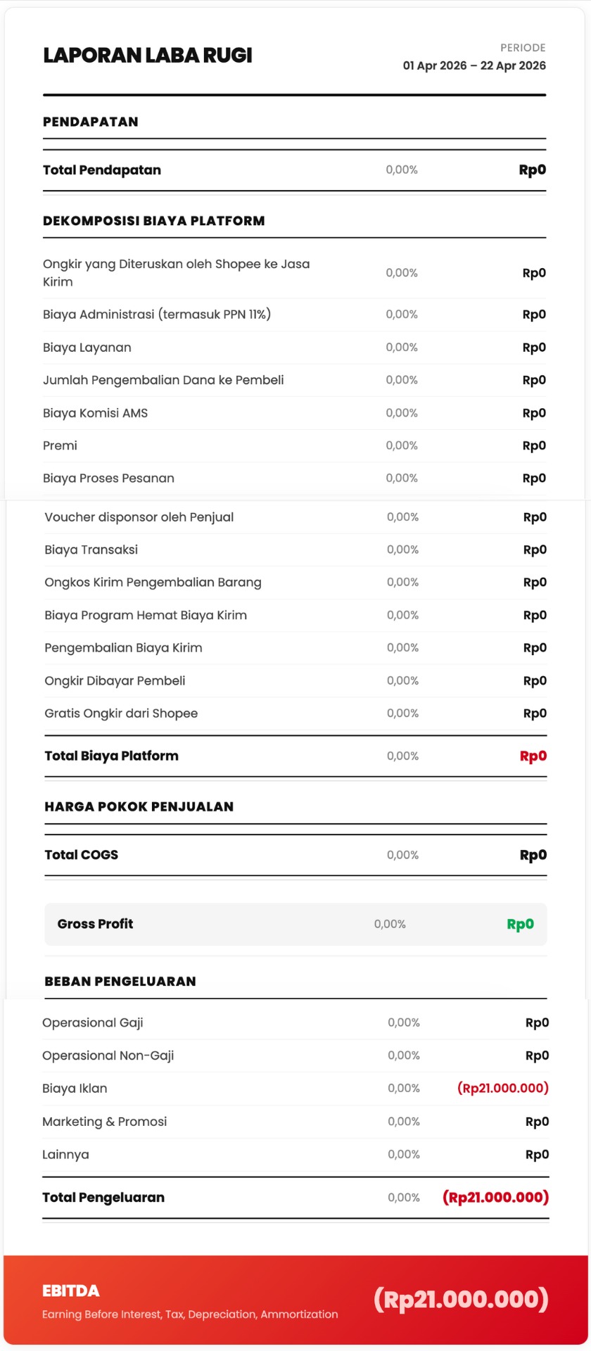The width and height of the screenshot is (591, 1351).
Task: Click the Biaya Iklan (Rp21.000.000) amount
Action: (502, 1089)
